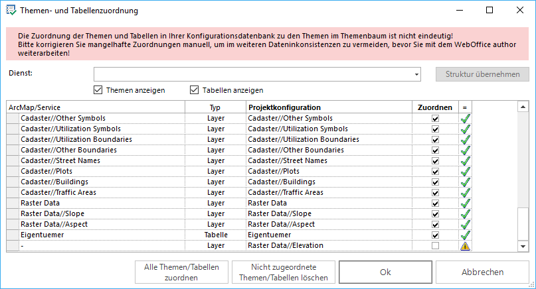Click green checkmark icon for Raster Data row
This screenshot has width=536, height=289.
pos(465,203)
